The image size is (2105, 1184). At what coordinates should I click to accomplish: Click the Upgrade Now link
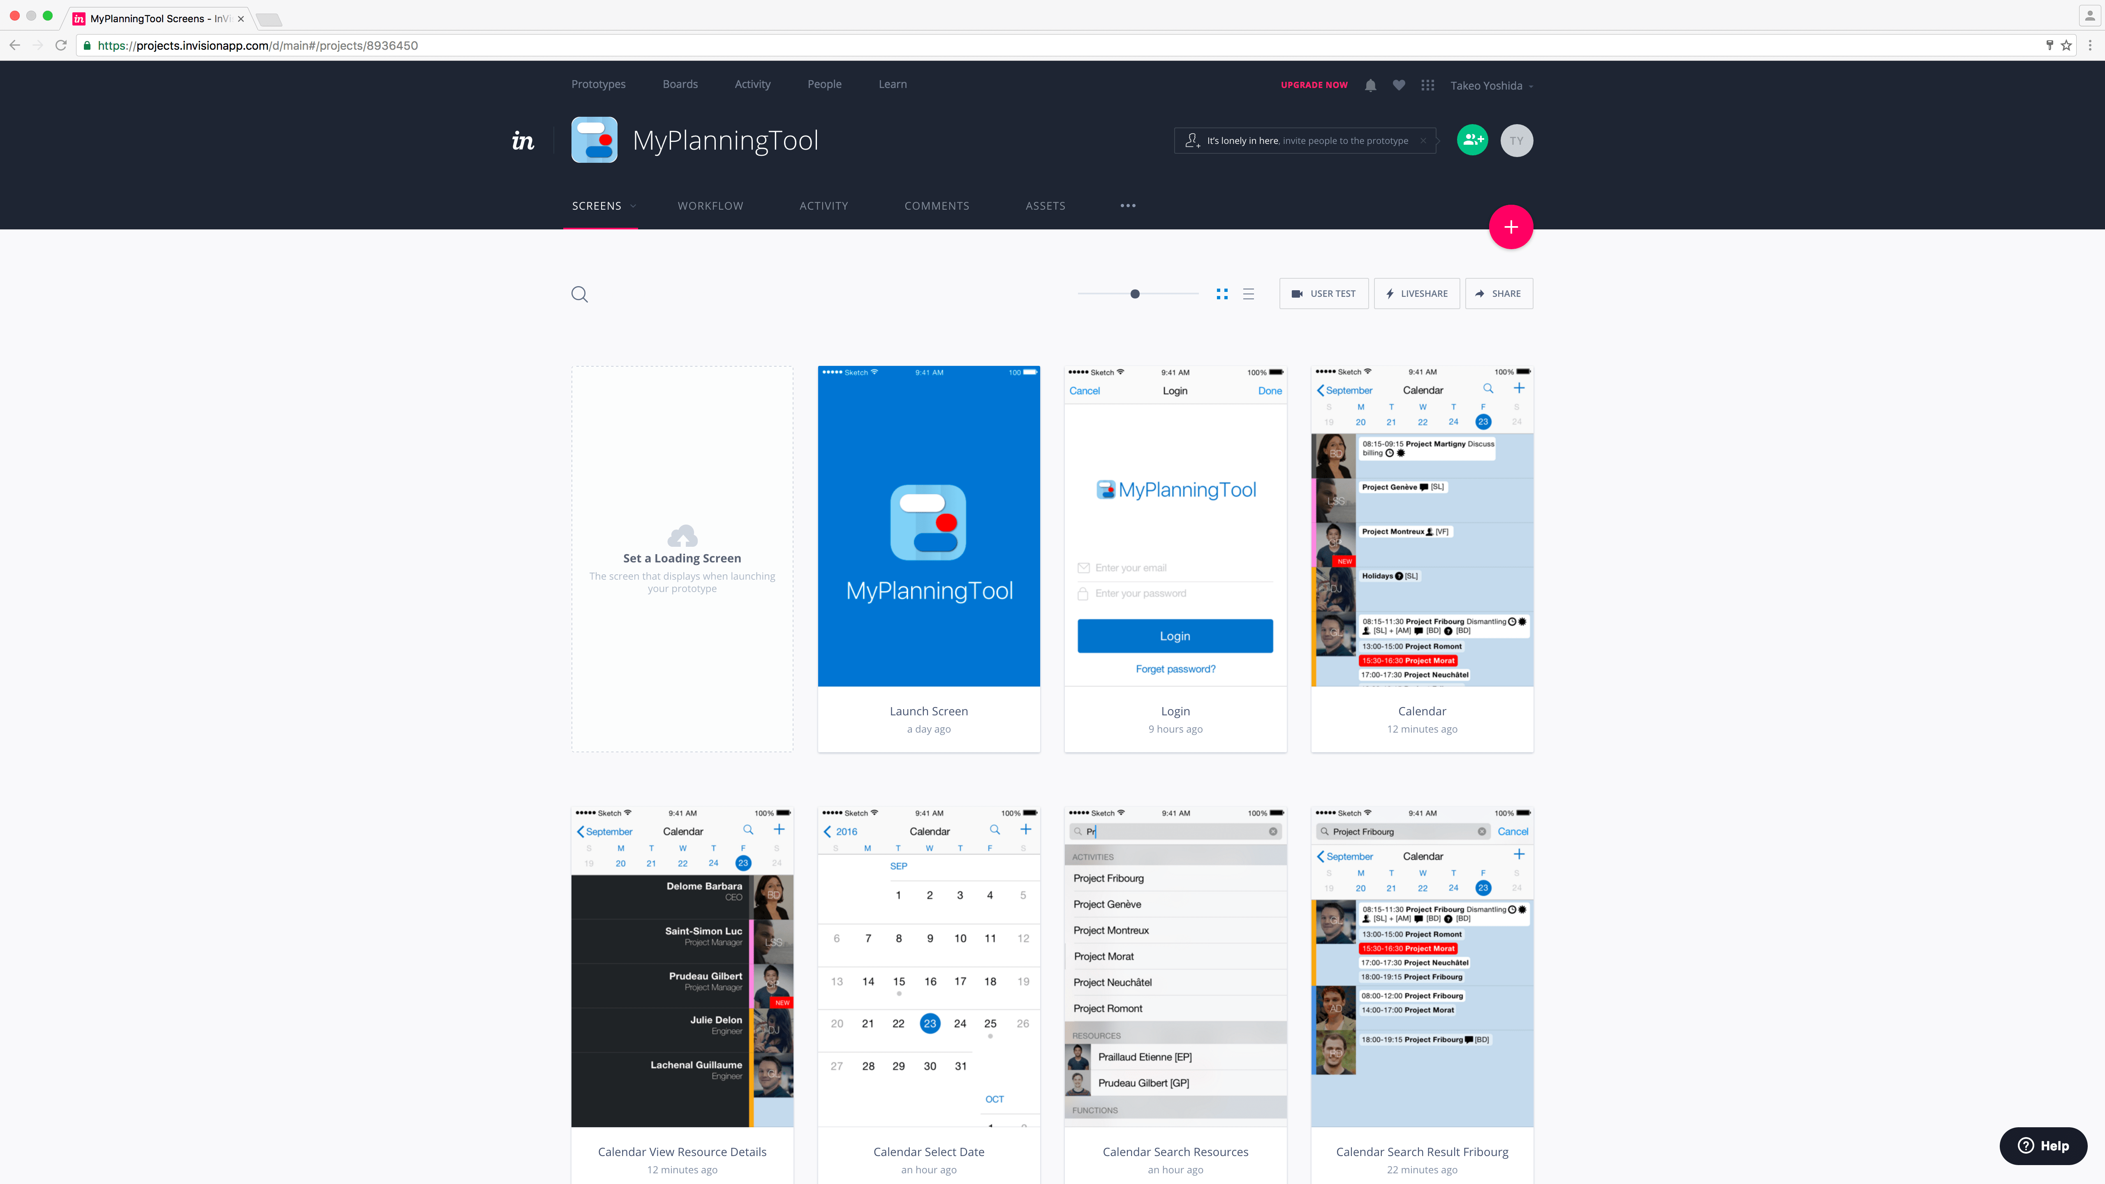pyautogui.click(x=1314, y=85)
